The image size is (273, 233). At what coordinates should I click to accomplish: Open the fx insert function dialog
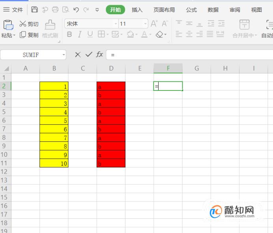(x=99, y=54)
